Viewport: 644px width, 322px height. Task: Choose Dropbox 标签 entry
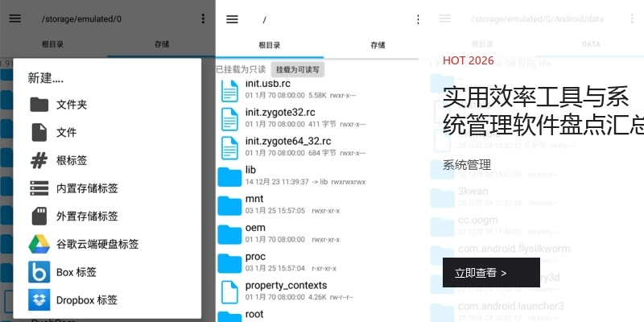pyautogui.click(x=107, y=299)
